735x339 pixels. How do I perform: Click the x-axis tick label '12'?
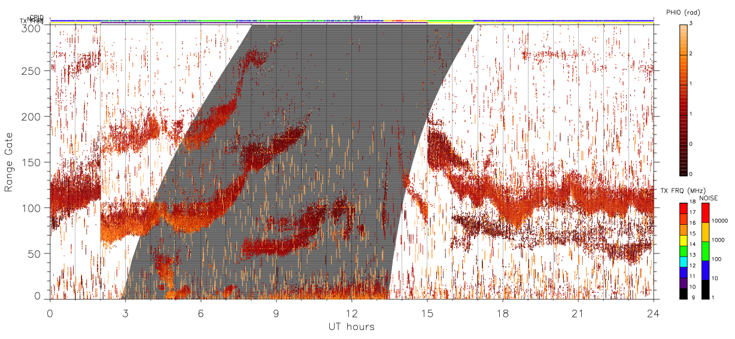(x=351, y=313)
